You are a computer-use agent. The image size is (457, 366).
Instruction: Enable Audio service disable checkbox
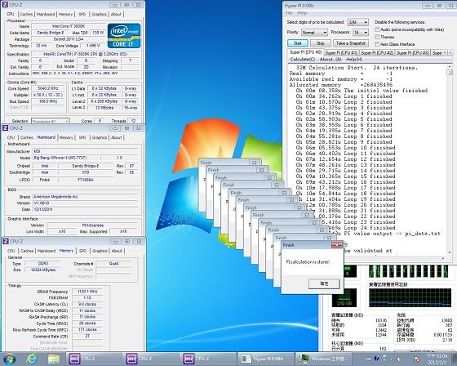point(377,29)
